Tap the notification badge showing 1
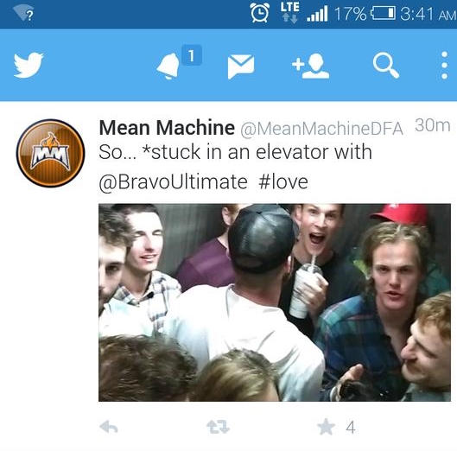The height and width of the screenshot is (451, 457). coord(192,55)
